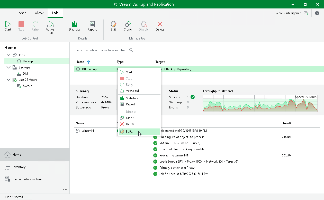This screenshot has height=200, width=324.
Task: Focus the object name search field
Action: pyautogui.click(x=101, y=50)
